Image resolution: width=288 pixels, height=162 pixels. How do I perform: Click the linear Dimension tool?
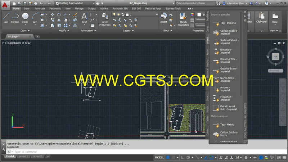[x=93, y=15]
